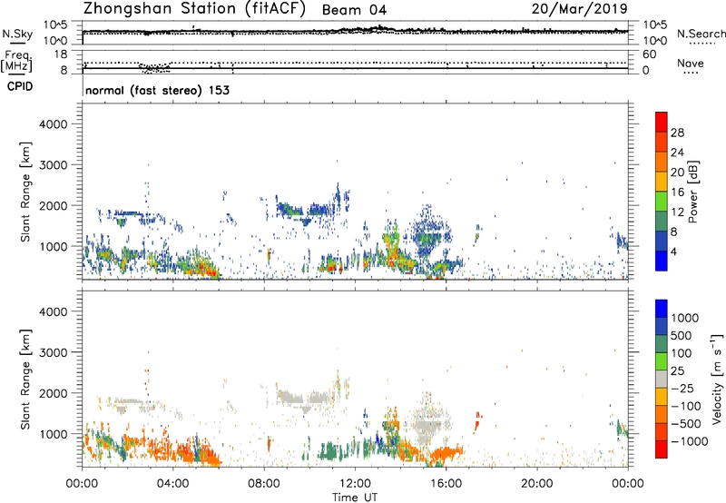Click the 'Freq. [MHz]' axis label
Screen dimensions: 726x503
[x=16, y=61]
